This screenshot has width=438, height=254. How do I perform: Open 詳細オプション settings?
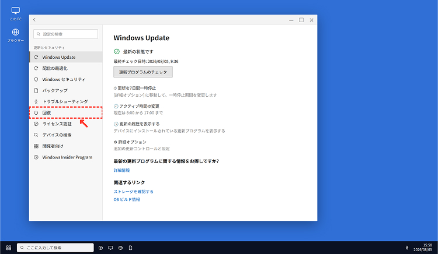pos(132,142)
